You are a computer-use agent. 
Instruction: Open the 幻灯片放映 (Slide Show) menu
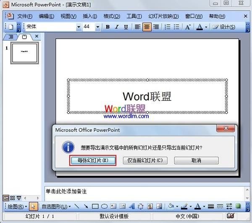coord(163,16)
